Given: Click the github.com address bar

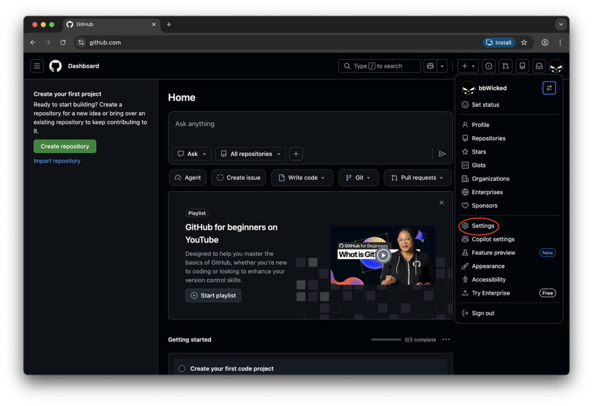Looking at the screenshot, I should point(278,43).
